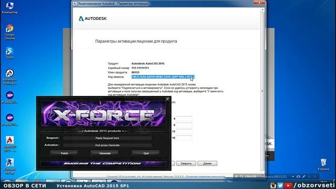Viewport: 336px width, 189px height.
Task: Click scroll-up arrow of Autodesk window scrollbar
Action: pyautogui.click(x=262, y=10)
